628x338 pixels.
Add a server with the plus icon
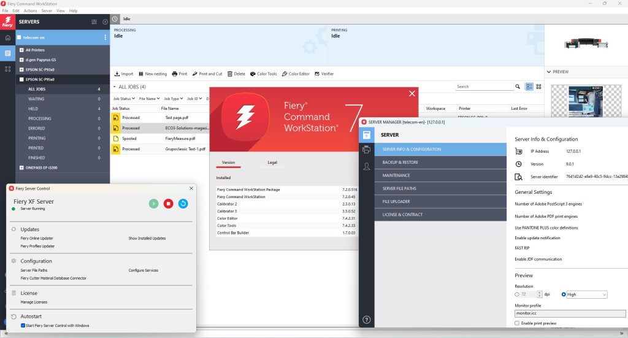(105, 22)
